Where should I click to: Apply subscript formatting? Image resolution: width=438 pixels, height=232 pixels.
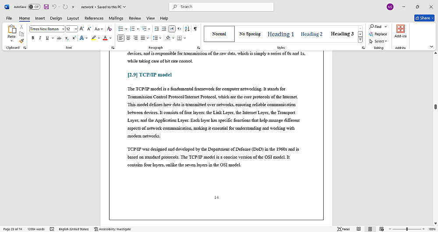point(67,38)
